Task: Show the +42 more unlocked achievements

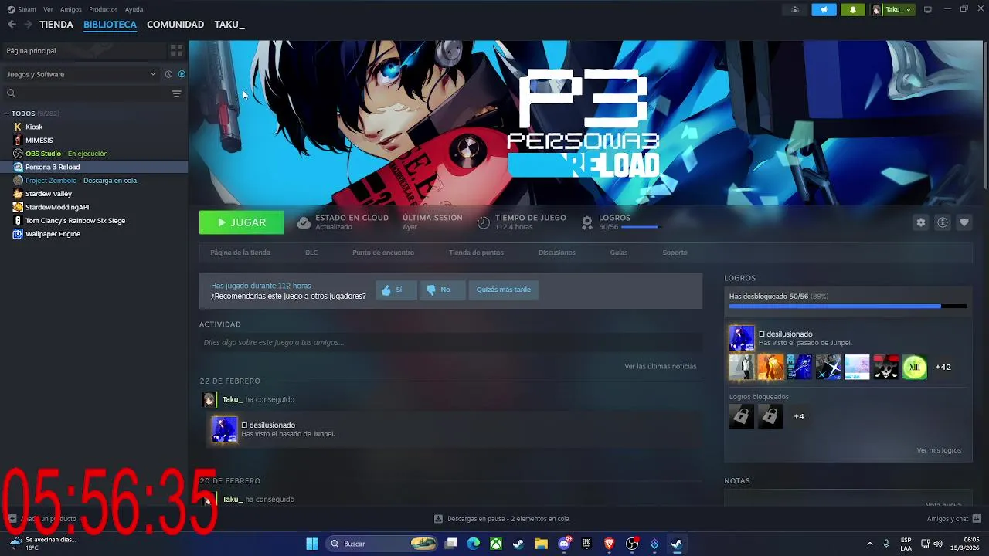Action: click(943, 367)
